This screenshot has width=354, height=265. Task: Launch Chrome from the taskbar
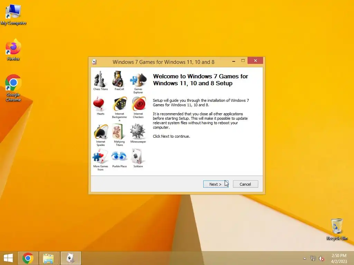[x=28, y=258]
